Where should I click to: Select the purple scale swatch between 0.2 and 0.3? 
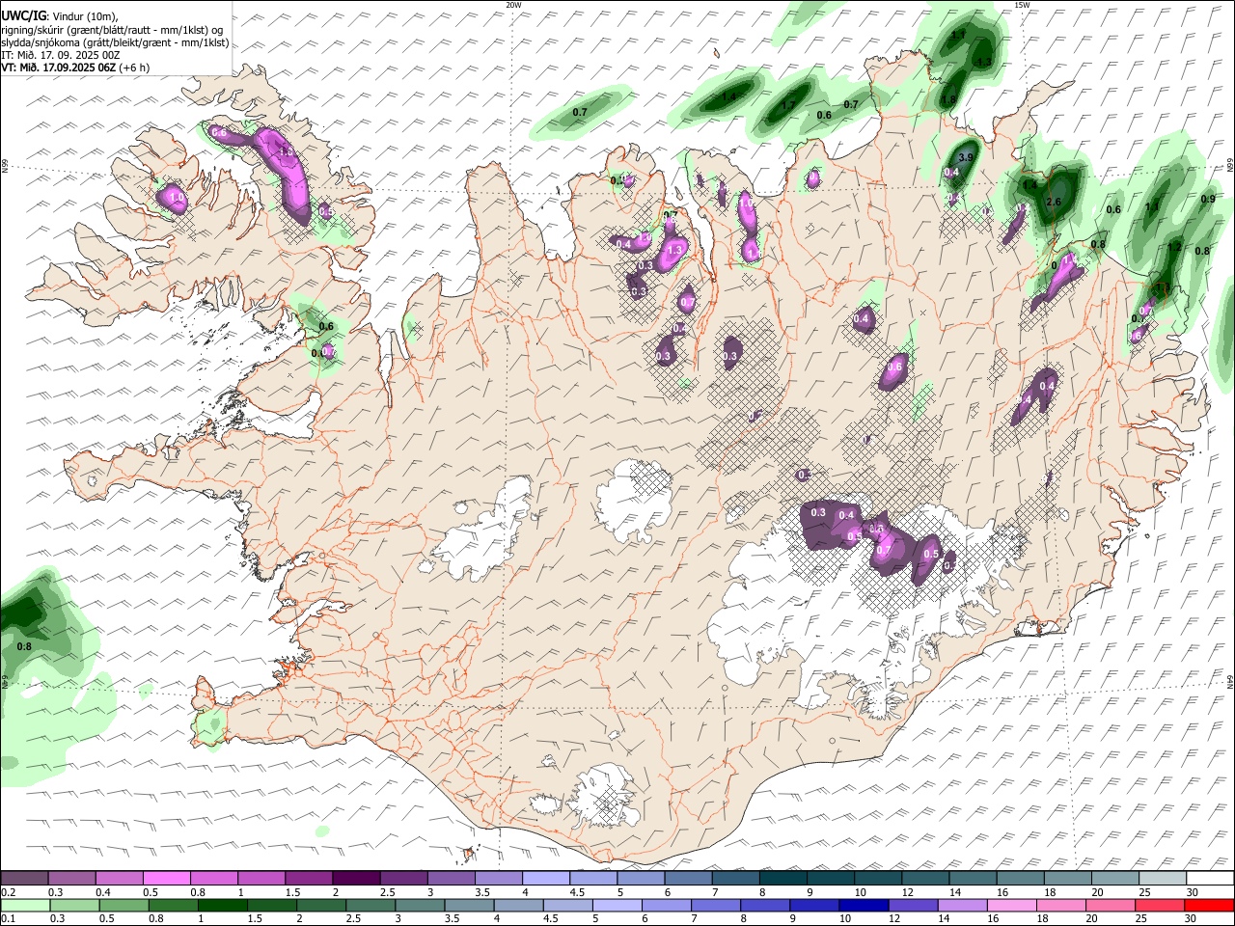point(24,879)
